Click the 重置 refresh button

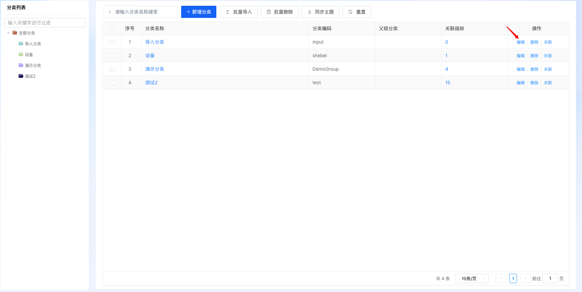pyautogui.click(x=357, y=12)
